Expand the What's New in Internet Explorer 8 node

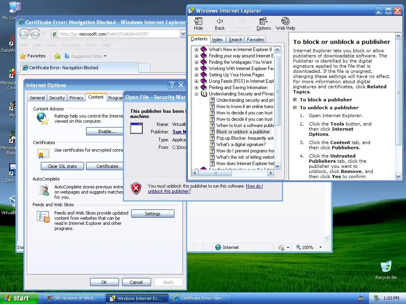click(196, 49)
